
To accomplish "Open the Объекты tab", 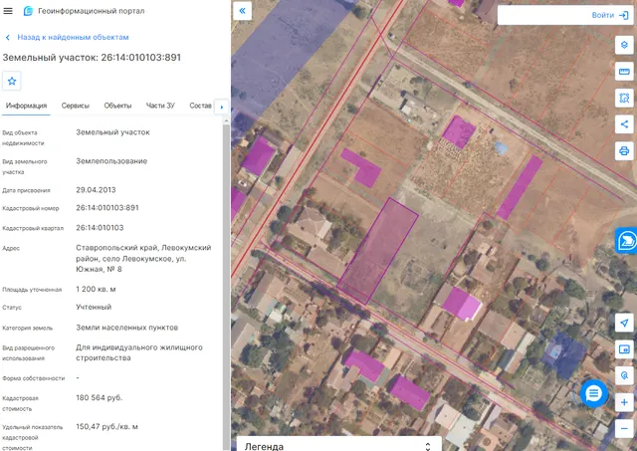I will tap(117, 106).
